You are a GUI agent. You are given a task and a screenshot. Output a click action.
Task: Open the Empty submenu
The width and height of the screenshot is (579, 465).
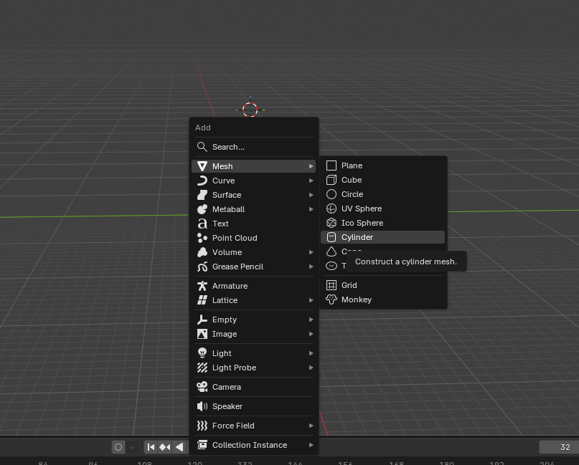tap(254, 320)
